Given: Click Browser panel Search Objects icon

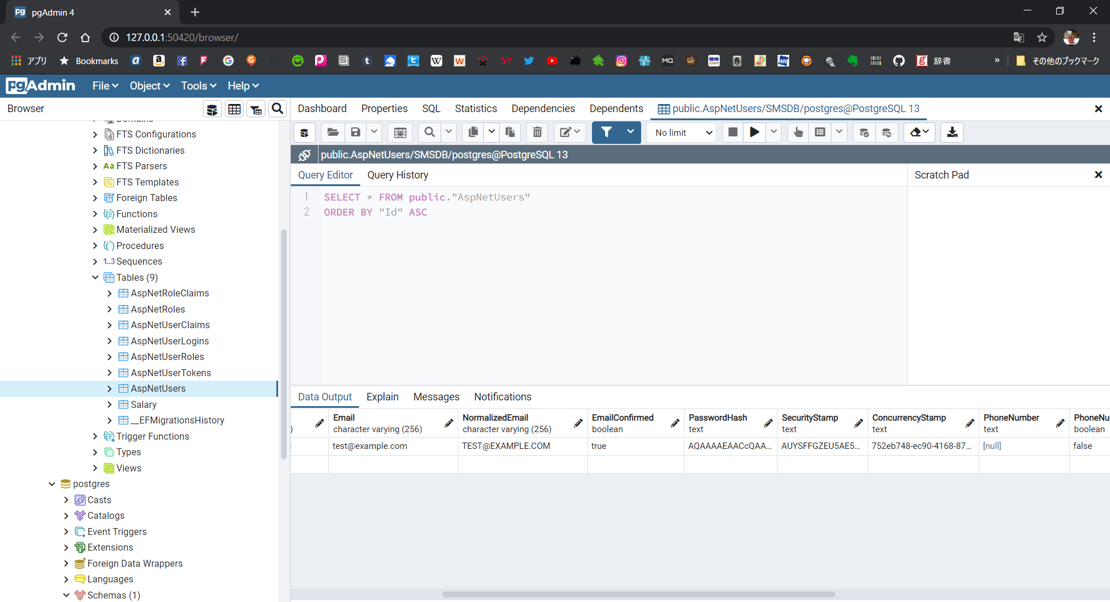Looking at the screenshot, I should 277,109.
